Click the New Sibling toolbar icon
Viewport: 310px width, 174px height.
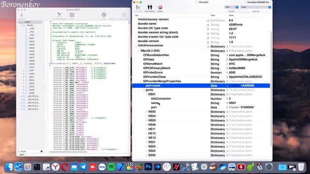click(x=150, y=7)
